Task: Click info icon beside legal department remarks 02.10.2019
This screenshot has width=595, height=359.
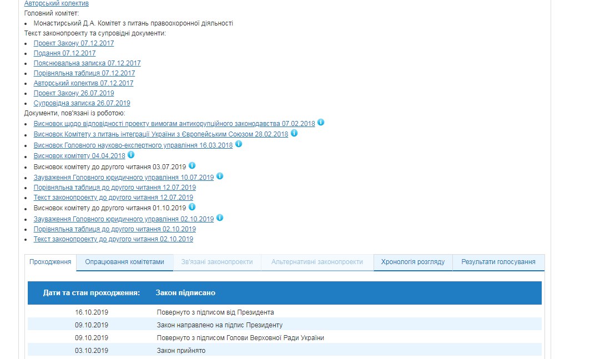Action: 220,218
